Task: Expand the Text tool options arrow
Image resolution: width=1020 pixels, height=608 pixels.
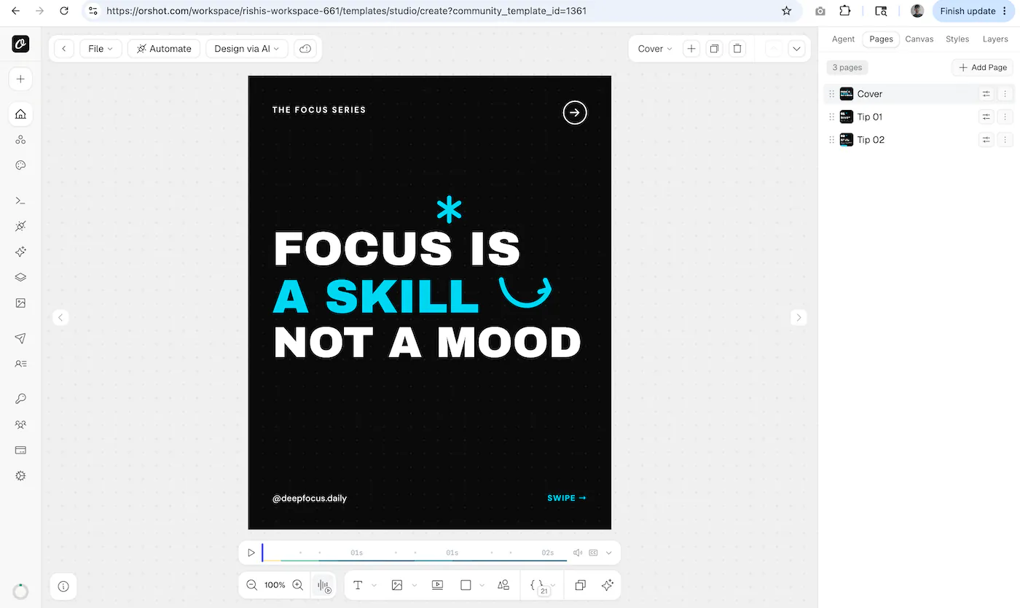Action: point(374,585)
